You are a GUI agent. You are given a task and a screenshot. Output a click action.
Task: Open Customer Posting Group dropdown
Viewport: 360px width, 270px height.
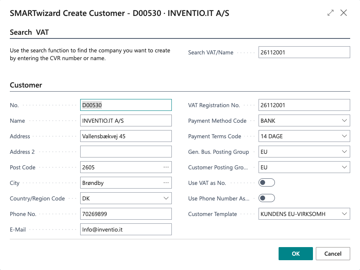(344, 167)
